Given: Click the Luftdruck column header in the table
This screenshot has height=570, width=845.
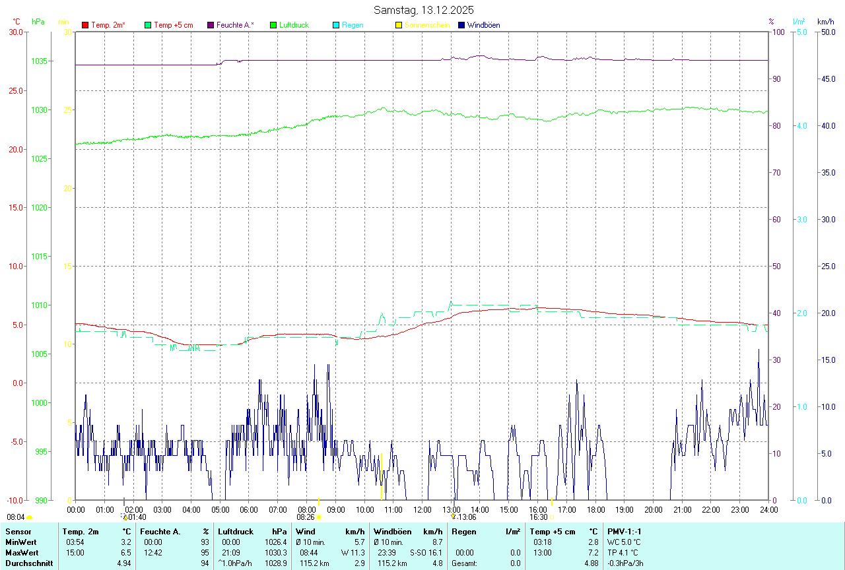Looking at the screenshot, I should (236, 532).
